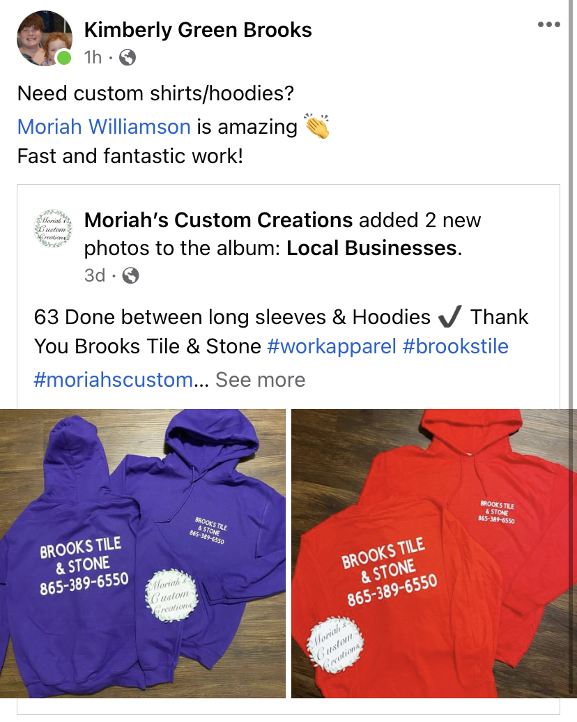Click the 3d shared post timestamp

point(95,275)
